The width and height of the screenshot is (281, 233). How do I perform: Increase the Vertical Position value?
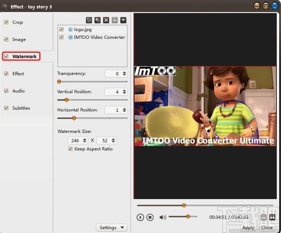point(124,90)
